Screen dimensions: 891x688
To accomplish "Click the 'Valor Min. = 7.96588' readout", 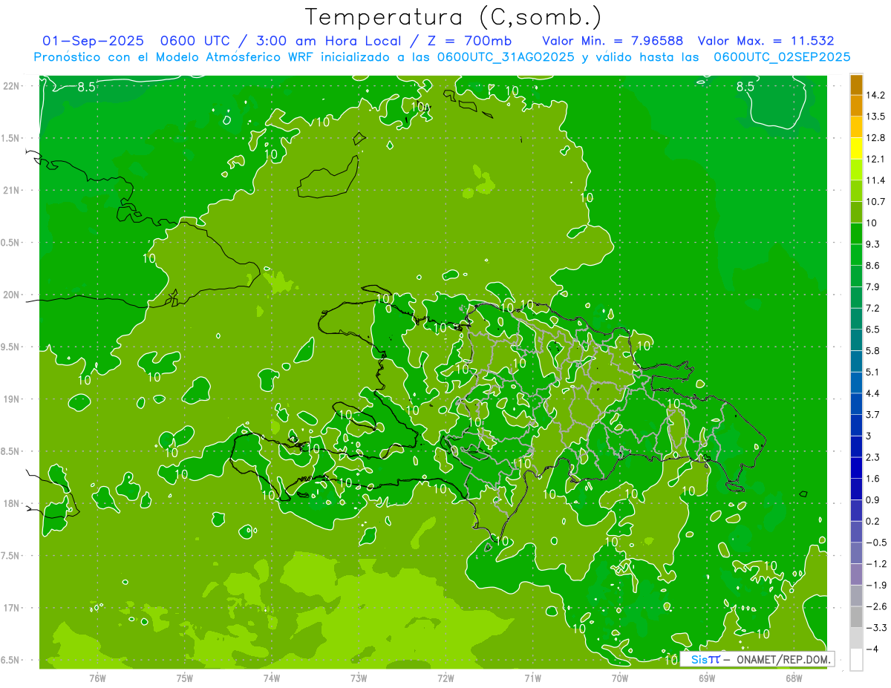I will (x=613, y=41).
